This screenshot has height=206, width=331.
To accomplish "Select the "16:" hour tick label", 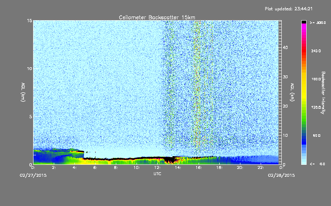I will pyautogui.click(x=199, y=168).
